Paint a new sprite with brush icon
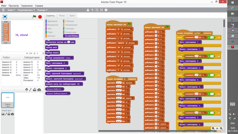 [30, 90]
